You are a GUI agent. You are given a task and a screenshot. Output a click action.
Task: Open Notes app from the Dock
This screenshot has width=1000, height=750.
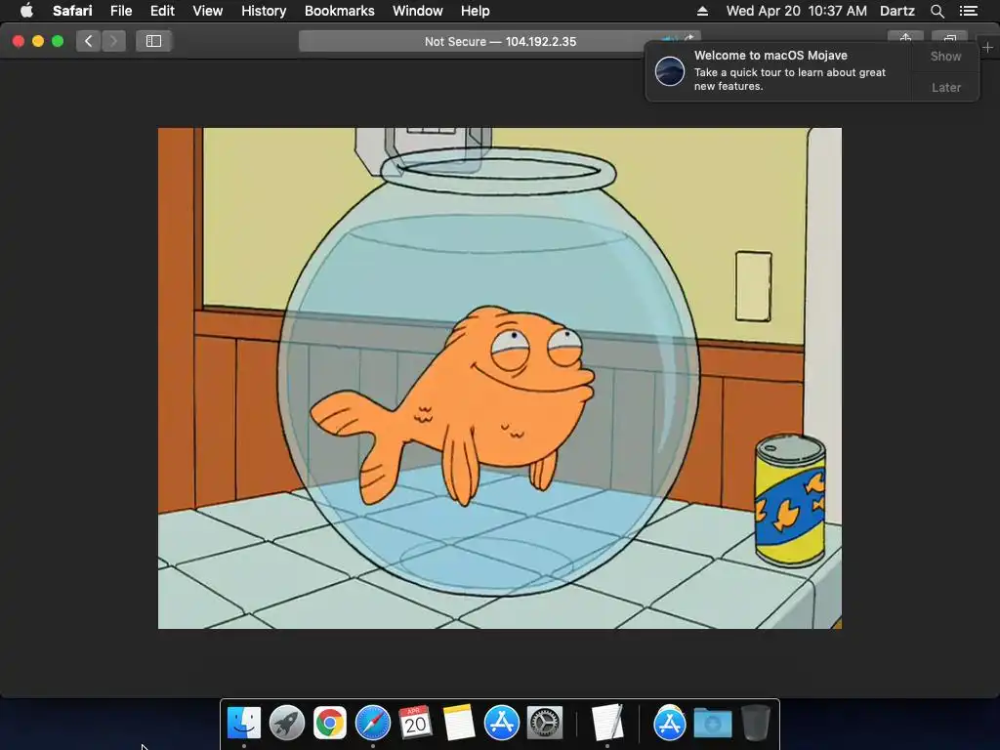click(459, 724)
